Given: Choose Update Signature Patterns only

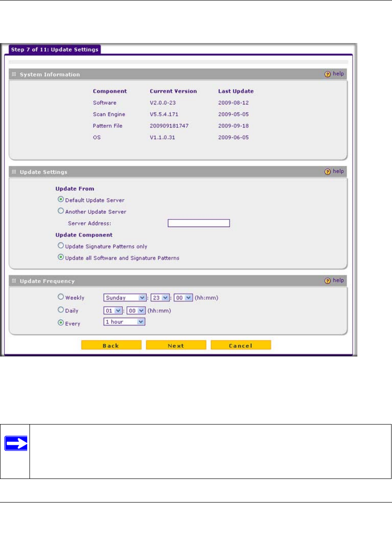Looking at the screenshot, I should click(x=61, y=245).
